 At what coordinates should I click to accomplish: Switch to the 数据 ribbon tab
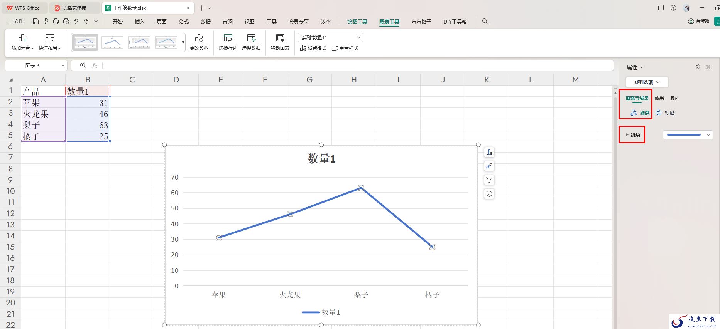pyautogui.click(x=206, y=22)
